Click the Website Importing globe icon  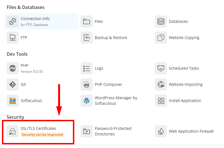pyautogui.click(x=161, y=84)
